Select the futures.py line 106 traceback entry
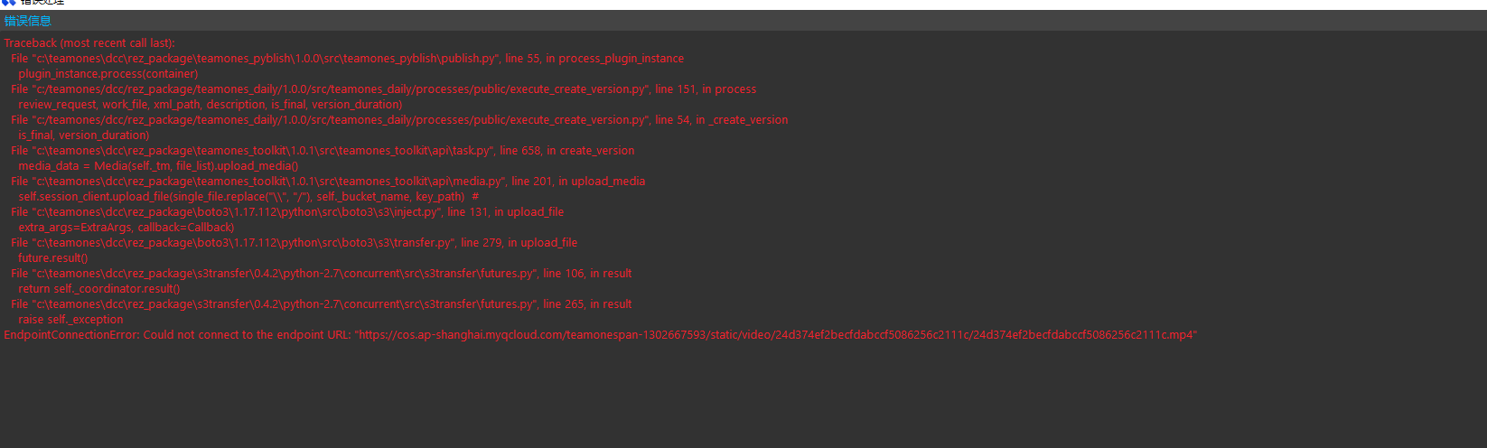This screenshot has height=448, width=1487. (321, 274)
